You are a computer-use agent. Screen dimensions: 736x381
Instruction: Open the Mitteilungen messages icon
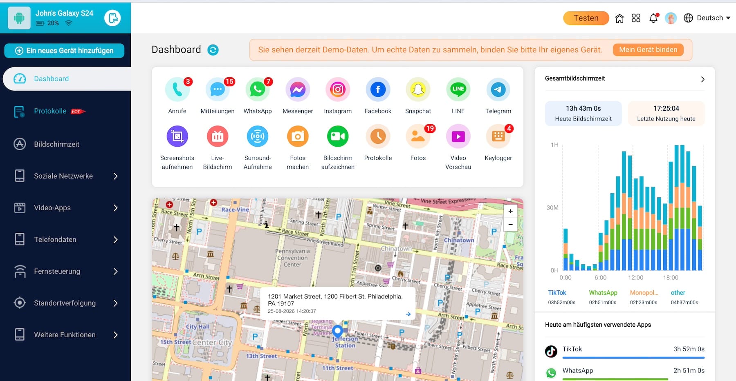point(218,89)
